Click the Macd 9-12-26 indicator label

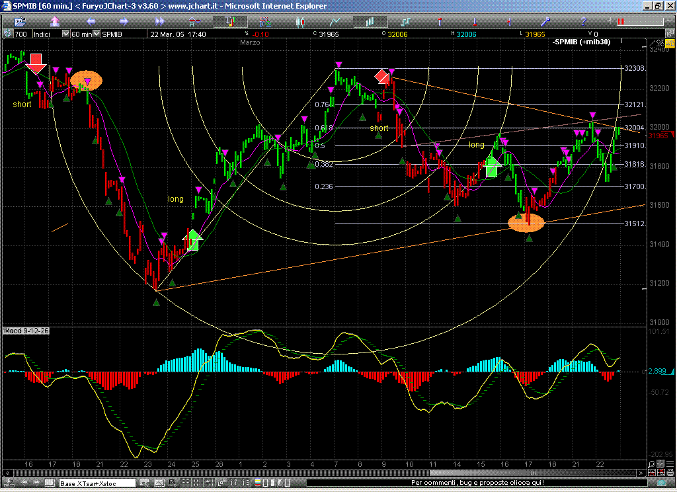click(x=26, y=330)
